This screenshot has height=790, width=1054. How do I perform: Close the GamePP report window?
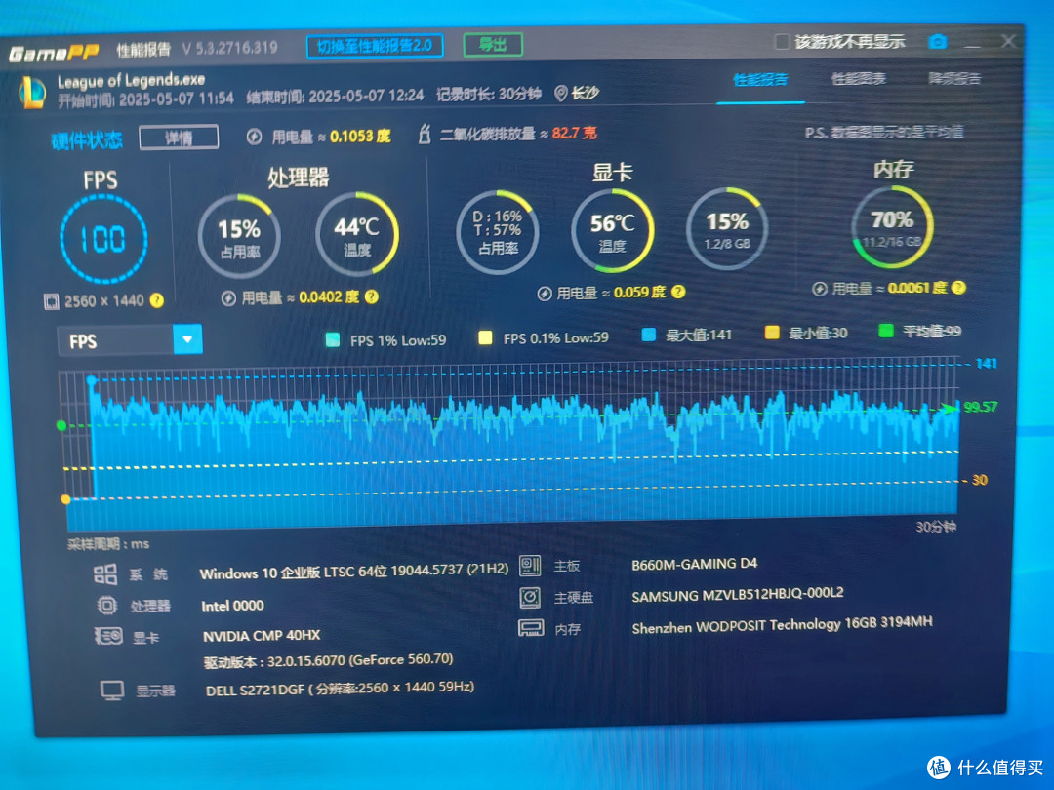[x=1007, y=41]
